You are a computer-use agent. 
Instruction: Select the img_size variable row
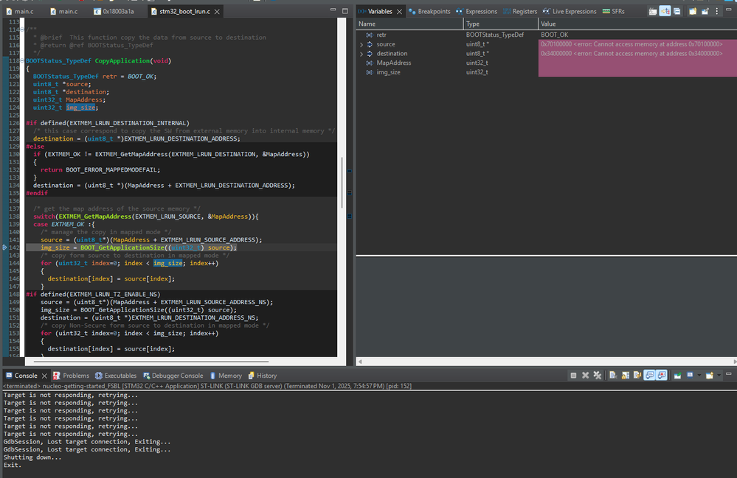(388, 72)
